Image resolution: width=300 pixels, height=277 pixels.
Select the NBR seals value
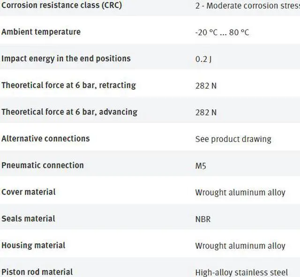(203, 219)
